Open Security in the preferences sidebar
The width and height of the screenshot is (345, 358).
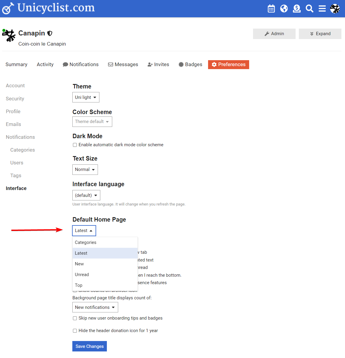tap(15, 99)
